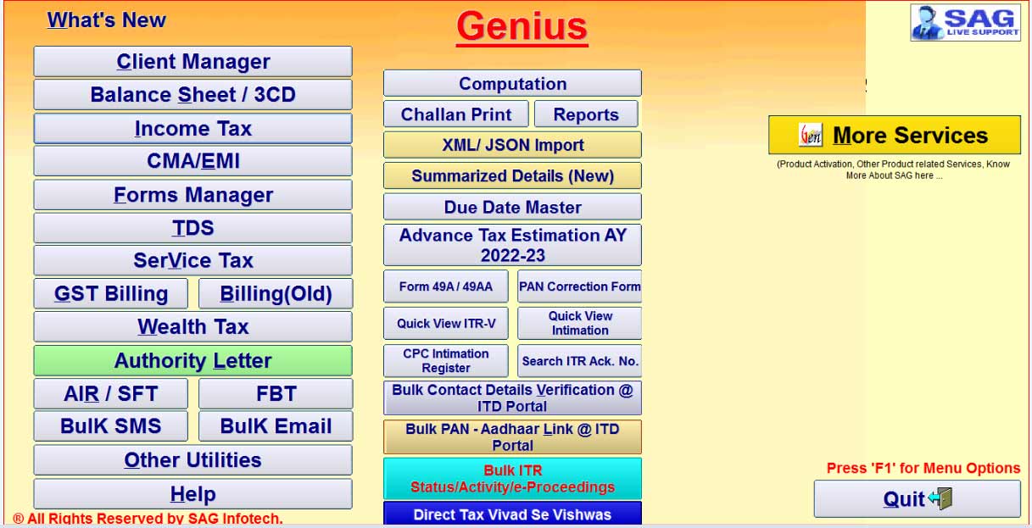
Task: Click the SAG Live Support icon
Action: pos(965,23)
